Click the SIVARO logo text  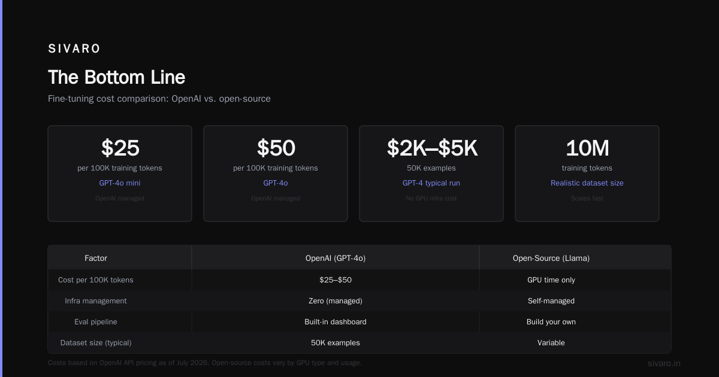pos(74,49)
